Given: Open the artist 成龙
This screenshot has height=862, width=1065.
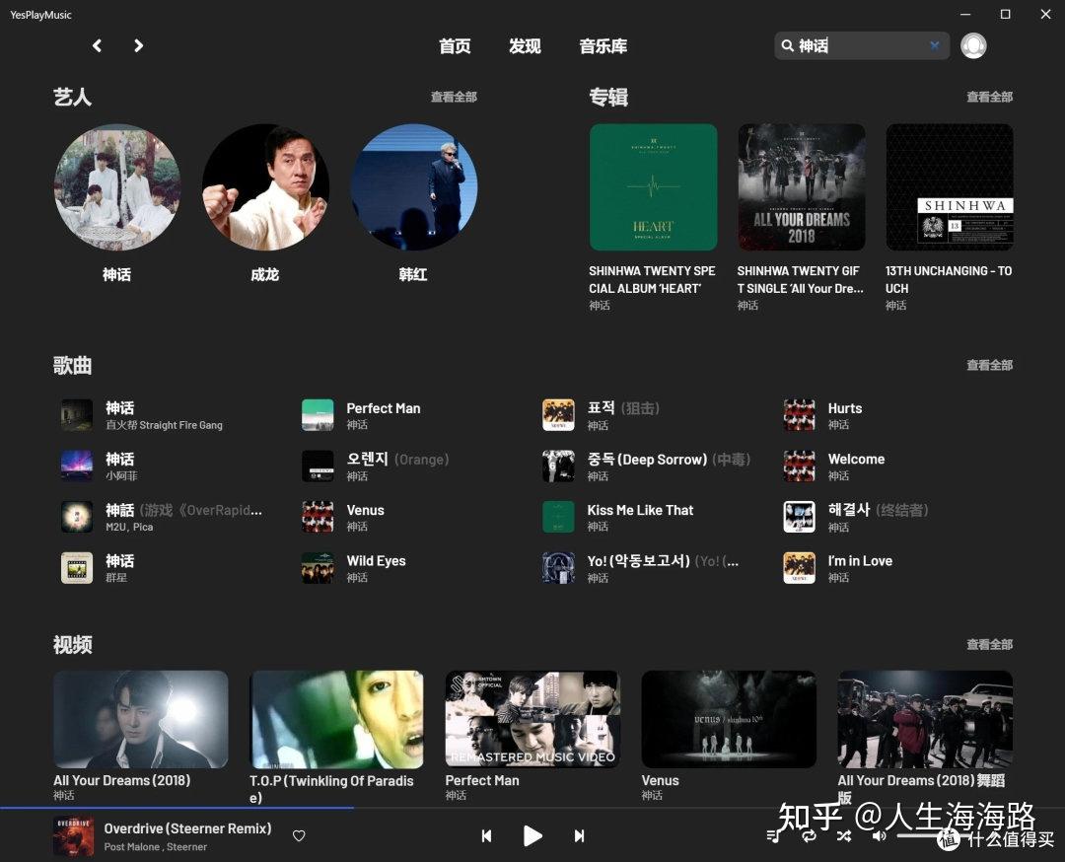Looking at the screenshot, I should (x=265, y=187).
